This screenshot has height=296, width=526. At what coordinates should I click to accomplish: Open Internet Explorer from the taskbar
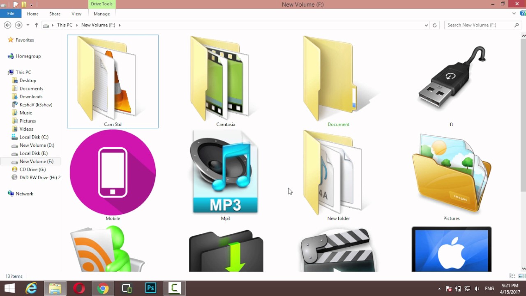pos(31,288)
